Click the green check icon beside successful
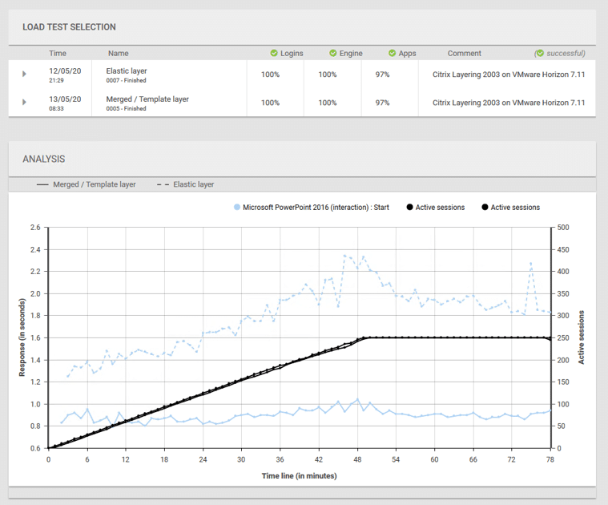This screenshot has height=505, width=608. pos(540,53)
